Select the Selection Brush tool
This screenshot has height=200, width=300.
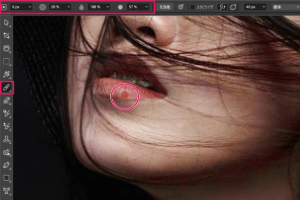click(x=6, y=49)
